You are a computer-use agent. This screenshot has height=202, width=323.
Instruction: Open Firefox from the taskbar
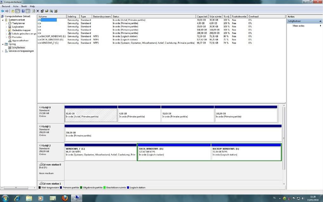[x=65, y=198]
